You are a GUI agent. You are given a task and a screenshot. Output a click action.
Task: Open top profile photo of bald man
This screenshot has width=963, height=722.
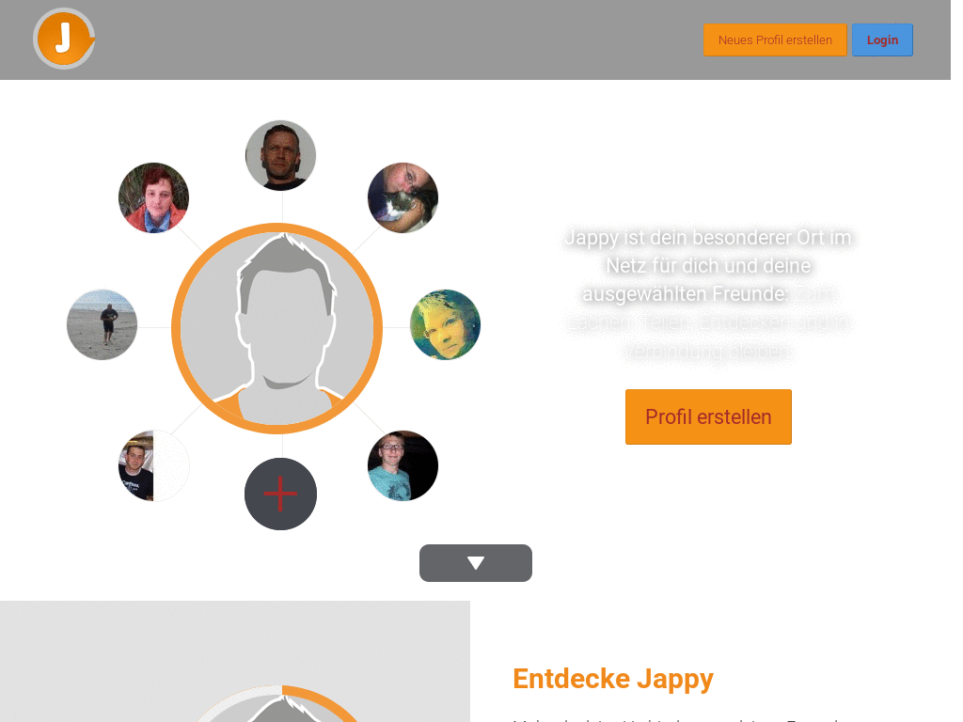280,155
